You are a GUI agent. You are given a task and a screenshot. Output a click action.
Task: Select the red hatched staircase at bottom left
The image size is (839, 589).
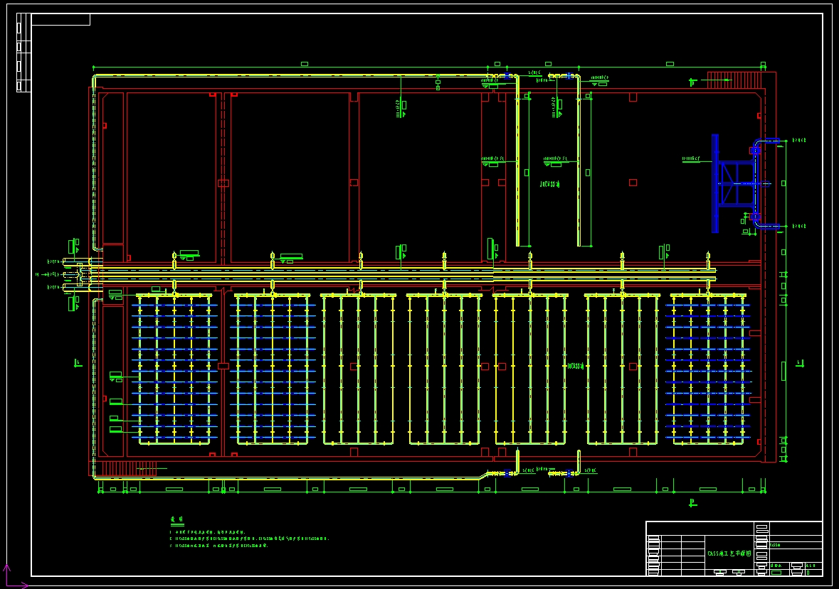[125, 469]
